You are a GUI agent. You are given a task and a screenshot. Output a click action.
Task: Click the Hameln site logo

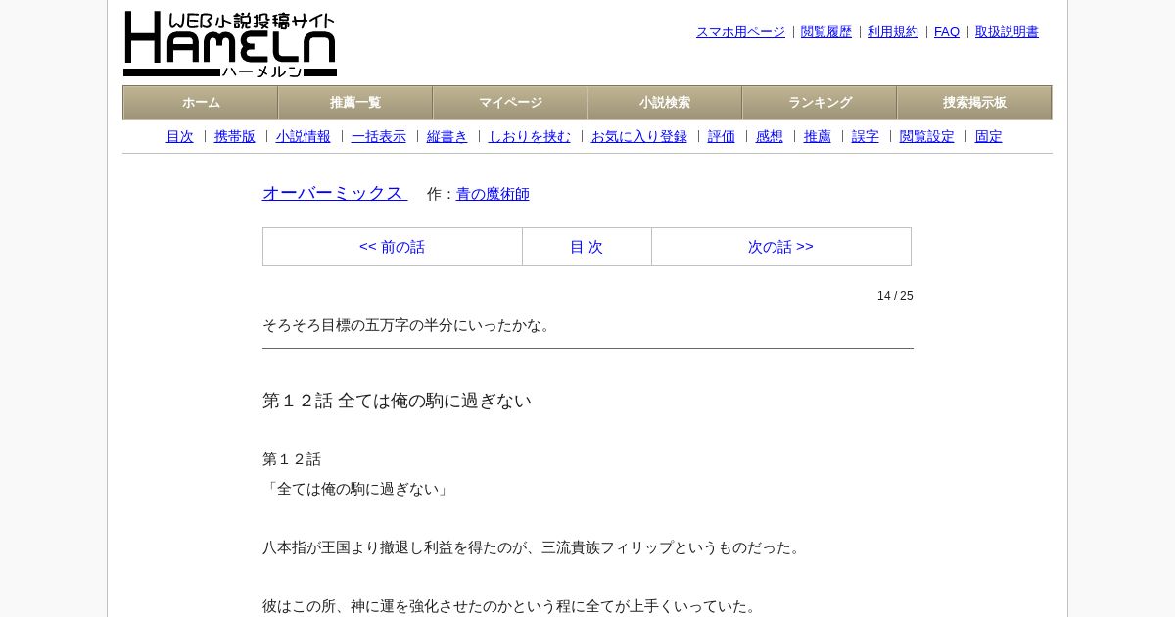(230, 44)
